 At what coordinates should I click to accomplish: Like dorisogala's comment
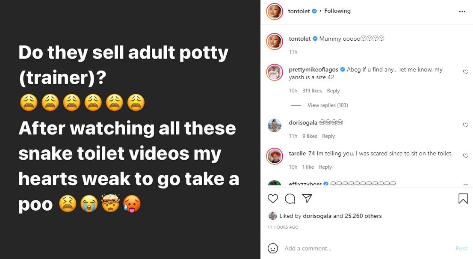click(466, 125)
